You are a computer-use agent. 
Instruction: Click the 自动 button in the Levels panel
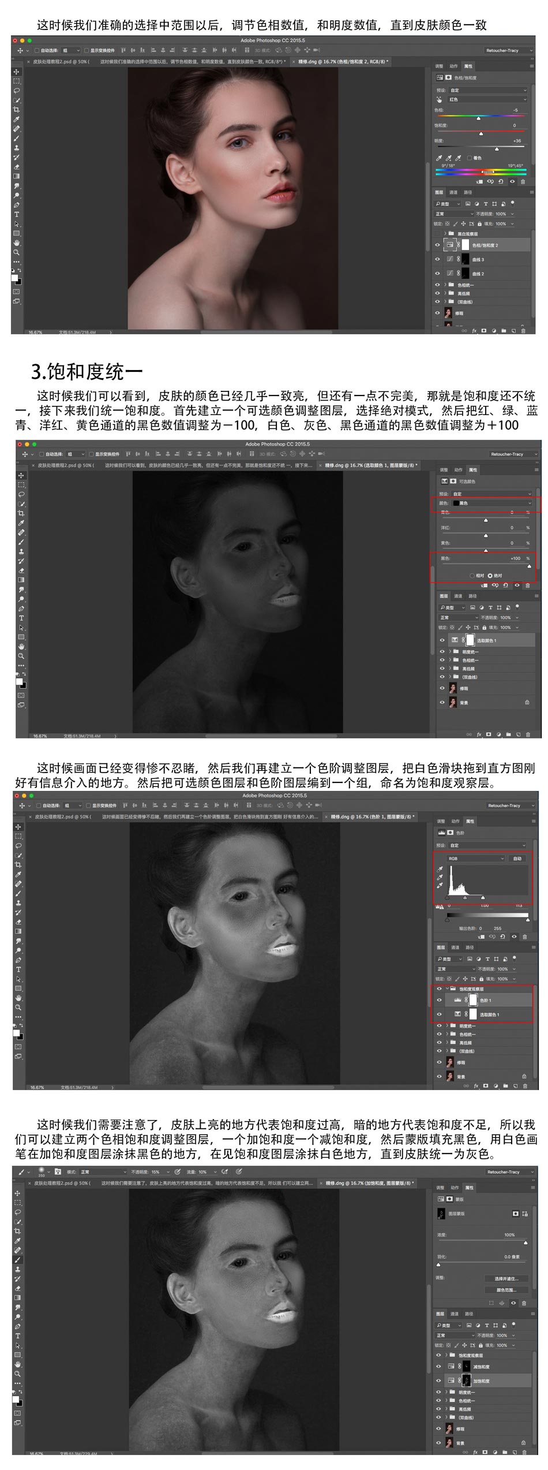pyautogui.click(x=517, y=859)
